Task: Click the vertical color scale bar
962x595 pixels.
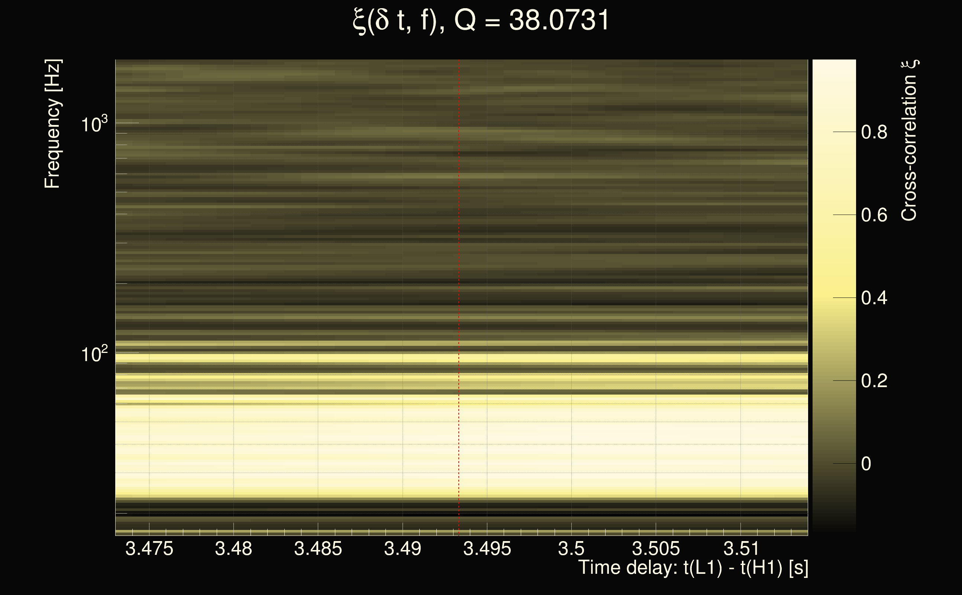Action: pos(834,295)
